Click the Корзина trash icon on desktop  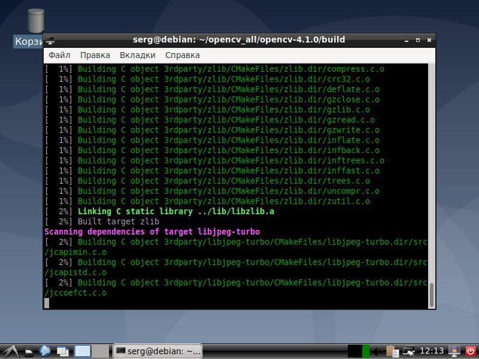click(36, 21)
